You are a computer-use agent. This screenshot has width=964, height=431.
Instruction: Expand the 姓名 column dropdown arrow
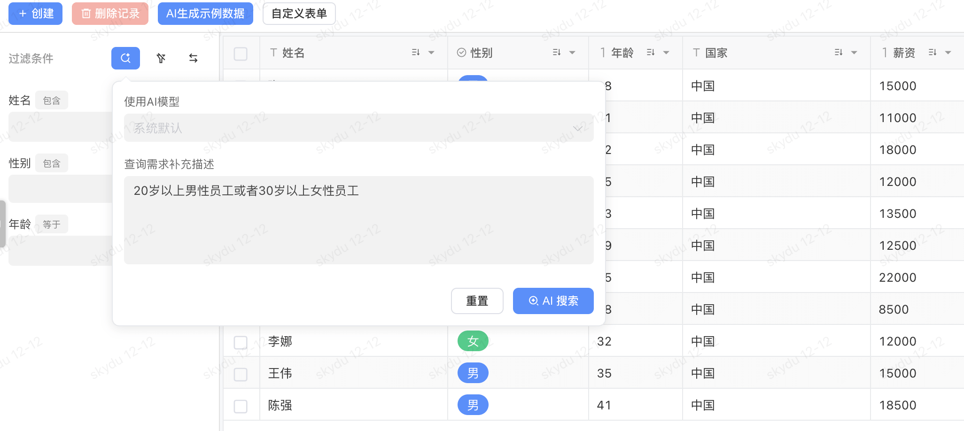pyautogui.click(x=431, y=53)
